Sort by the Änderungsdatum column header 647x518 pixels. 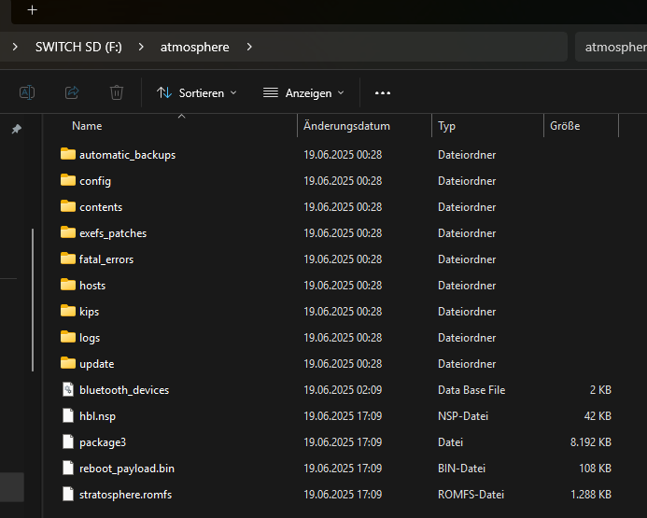[346, 126]
